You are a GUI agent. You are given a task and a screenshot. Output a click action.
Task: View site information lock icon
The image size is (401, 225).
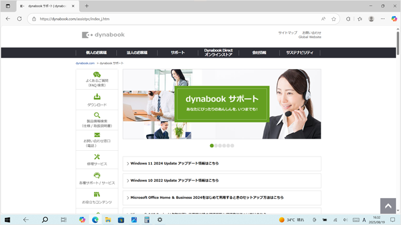coord(34,19)
